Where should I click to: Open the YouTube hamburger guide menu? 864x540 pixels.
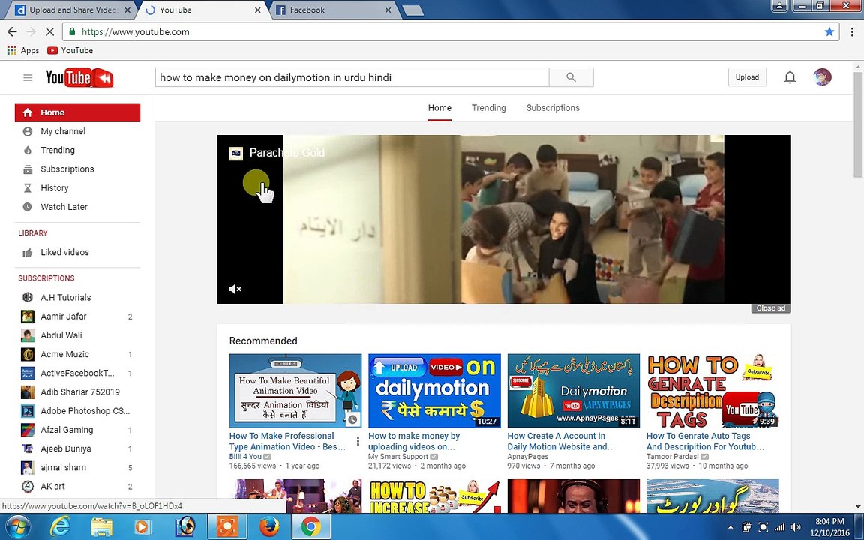pos(28,78)
